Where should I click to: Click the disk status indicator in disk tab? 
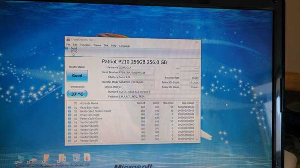(66, 49)
